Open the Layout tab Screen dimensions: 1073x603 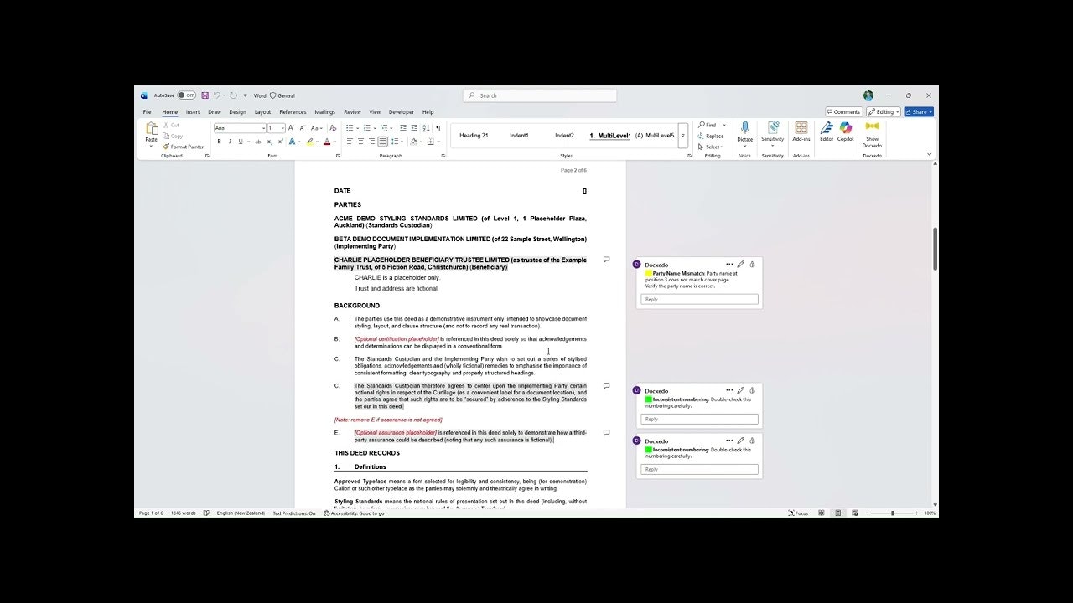click(262, 111)
